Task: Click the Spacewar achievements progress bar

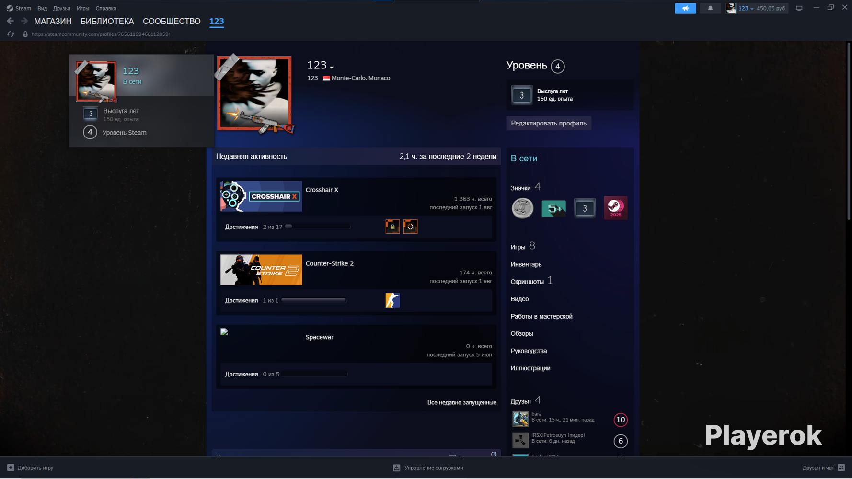Action: [x=315, y=374]
